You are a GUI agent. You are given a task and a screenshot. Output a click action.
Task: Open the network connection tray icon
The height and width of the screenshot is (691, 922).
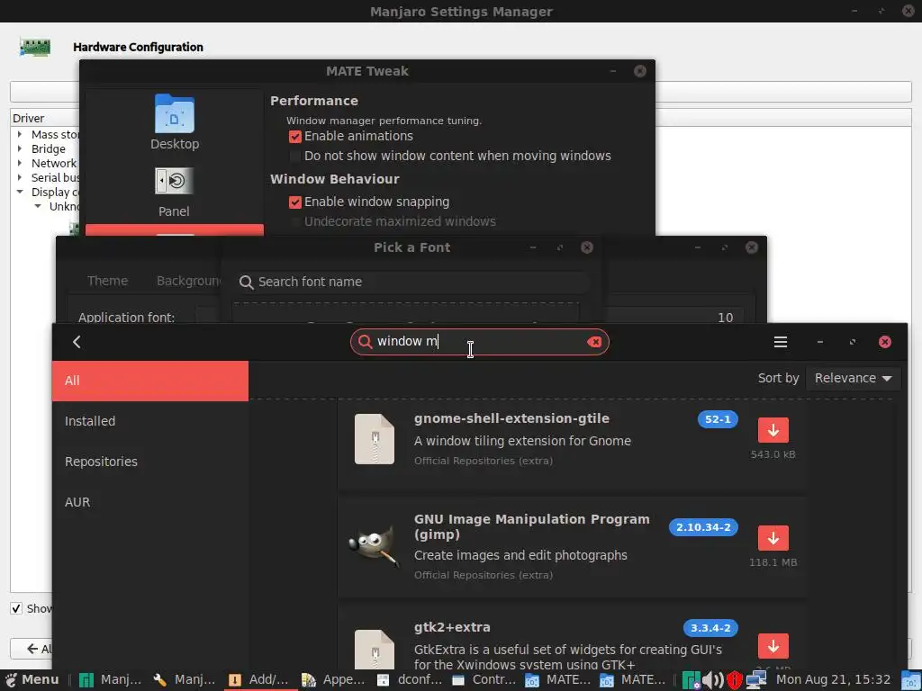point(756,680)
